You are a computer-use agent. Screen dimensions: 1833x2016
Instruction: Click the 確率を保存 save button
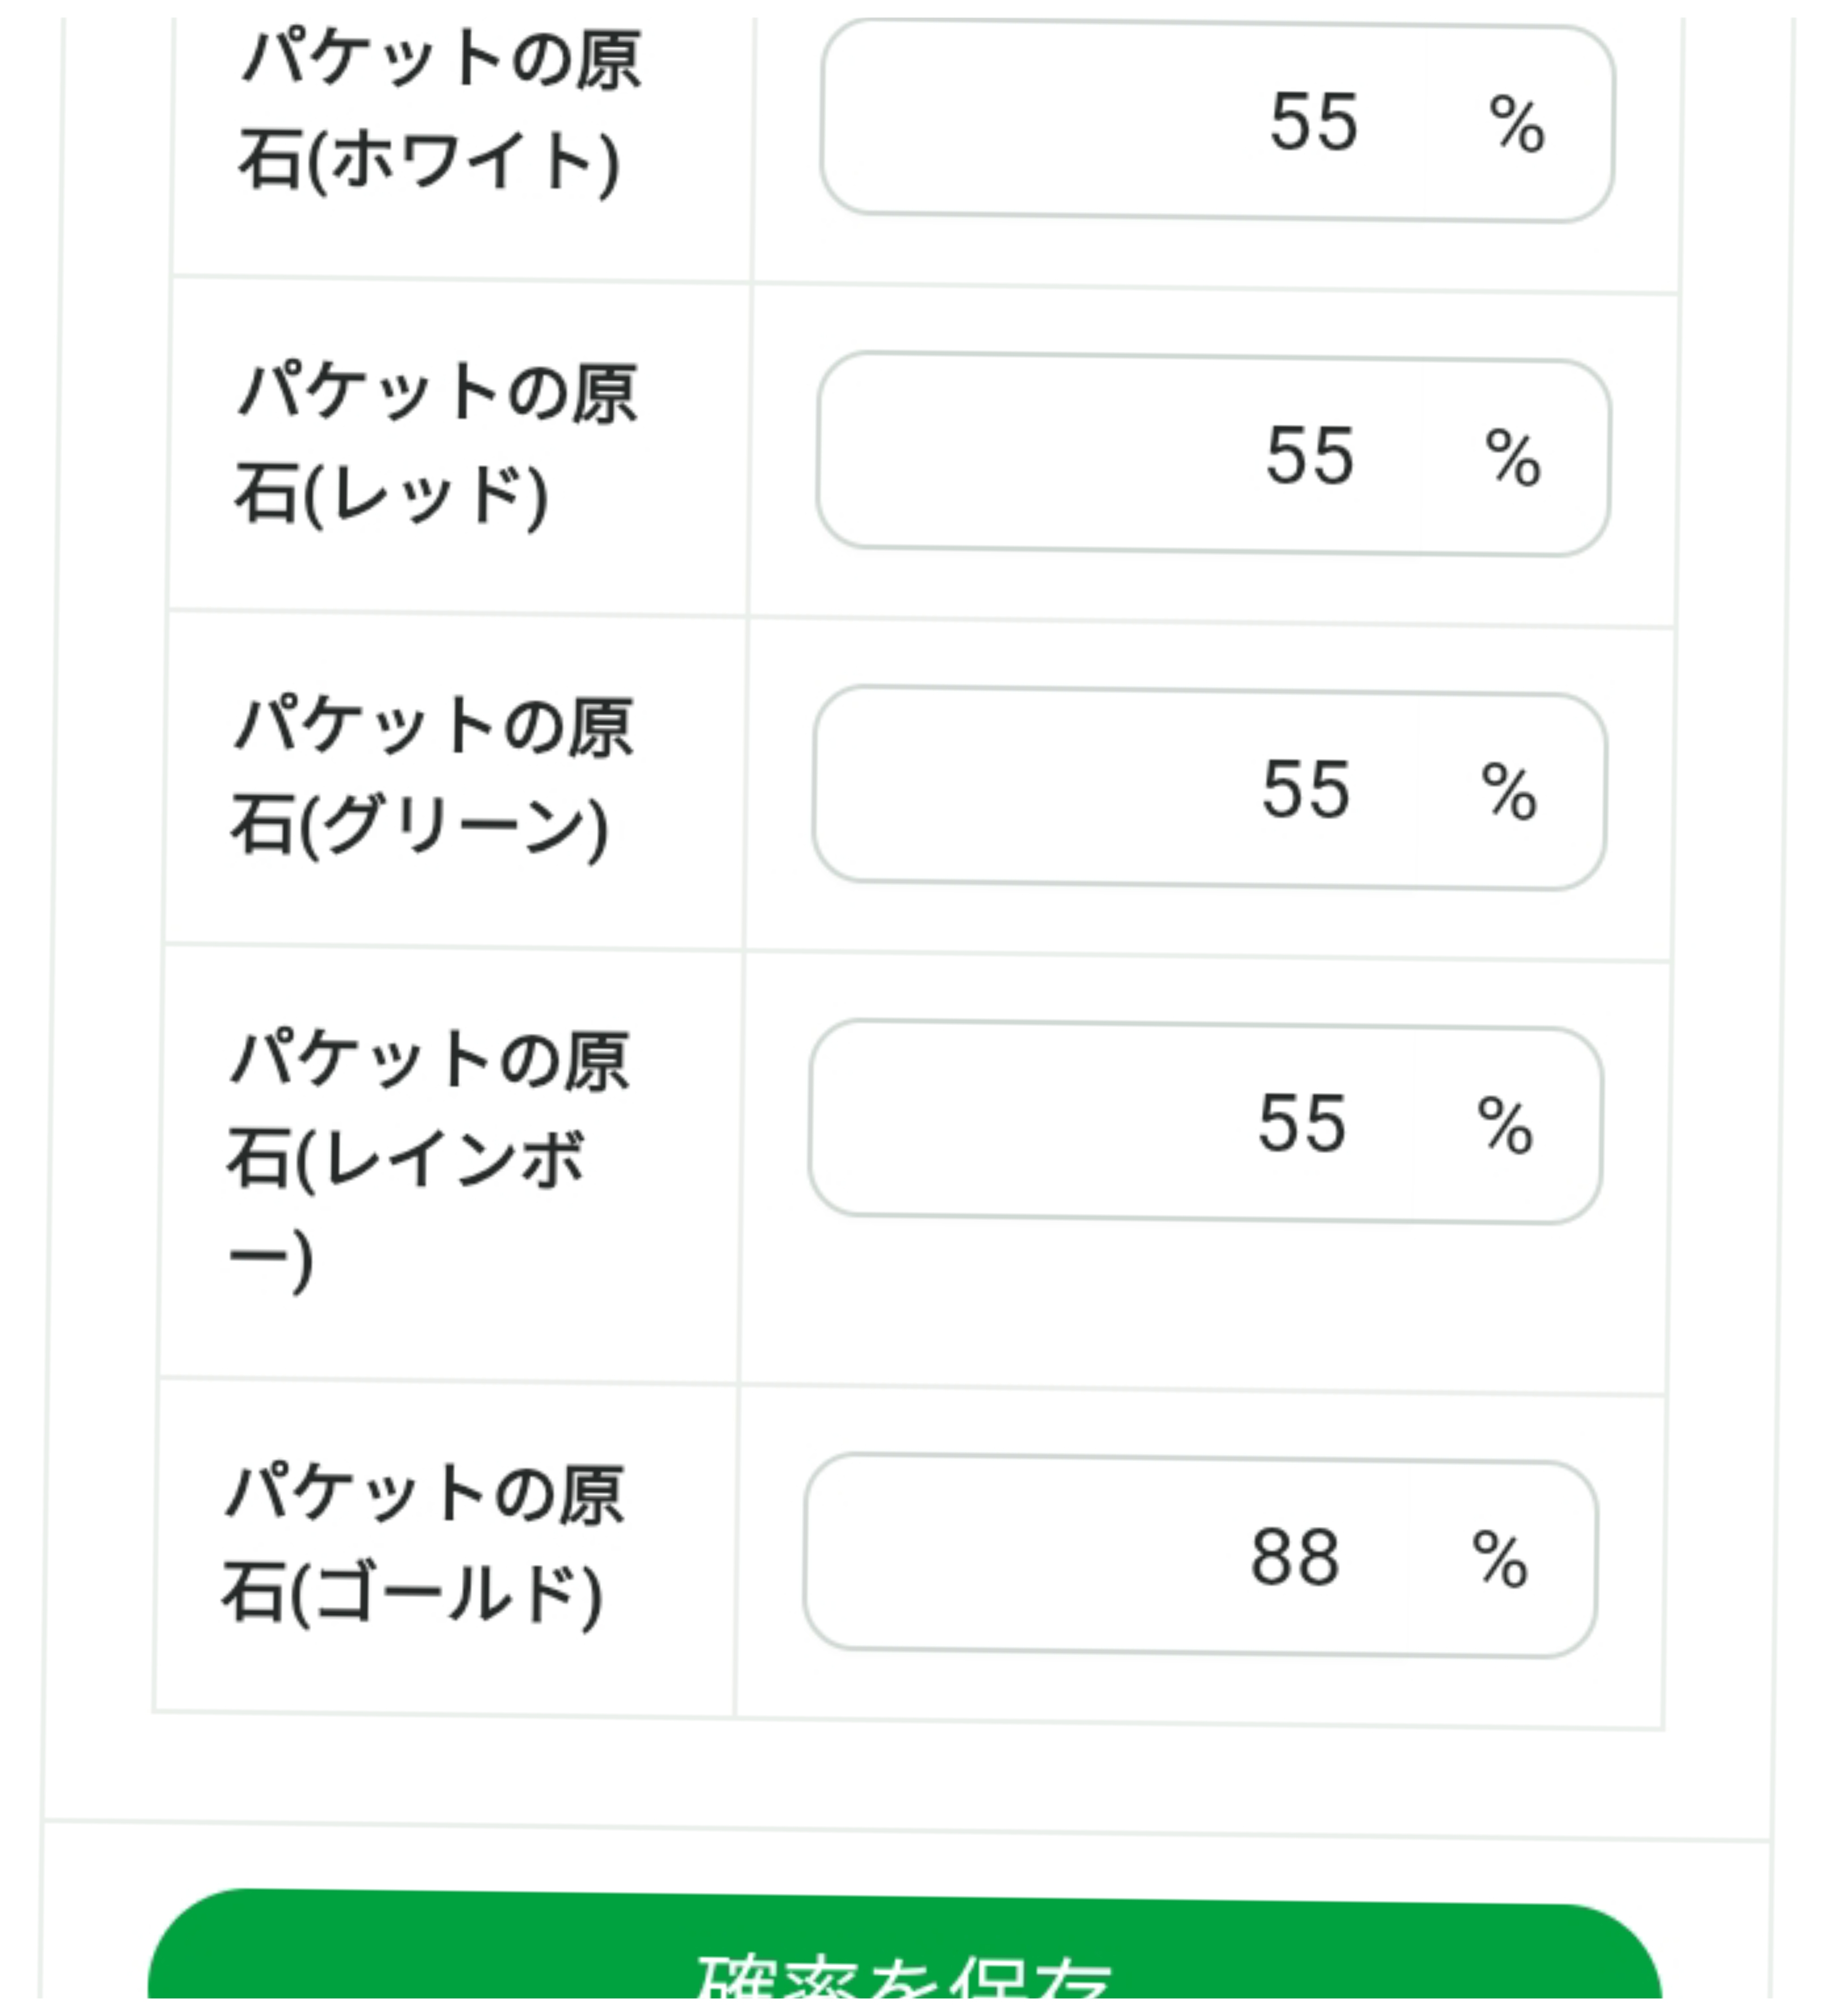coord(905,1960)
